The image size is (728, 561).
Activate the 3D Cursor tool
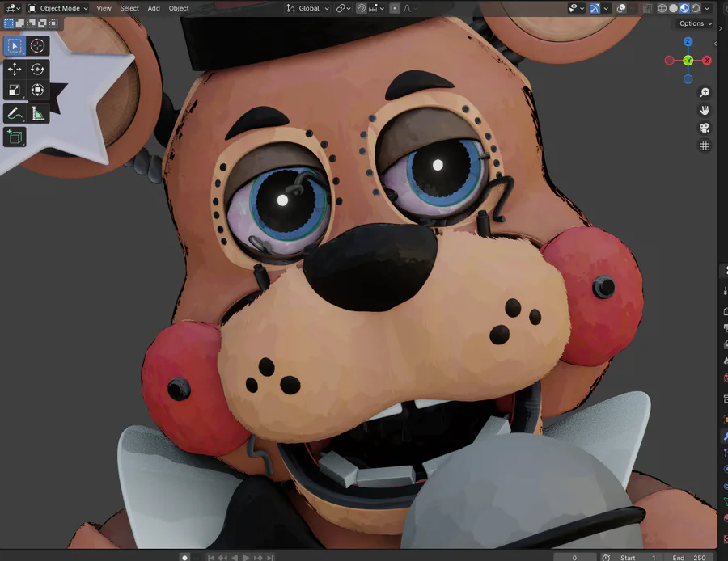click(37, 46)
